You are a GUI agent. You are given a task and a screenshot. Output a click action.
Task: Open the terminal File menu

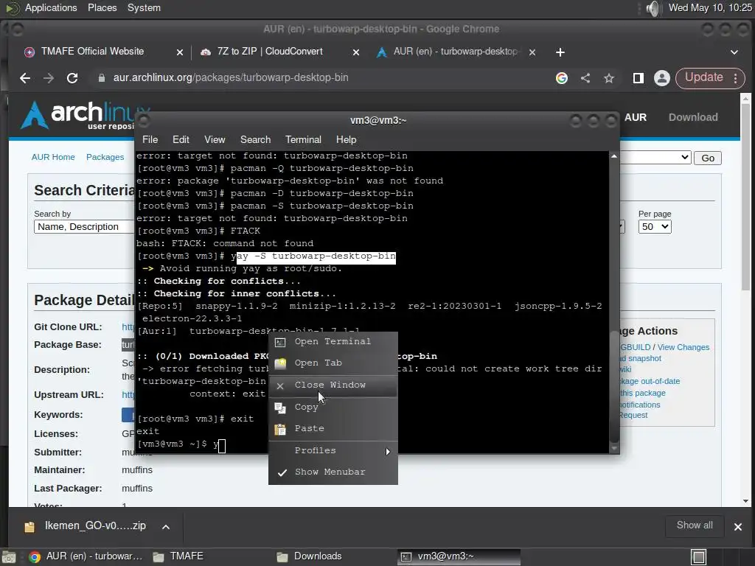(x=150, y=139)
